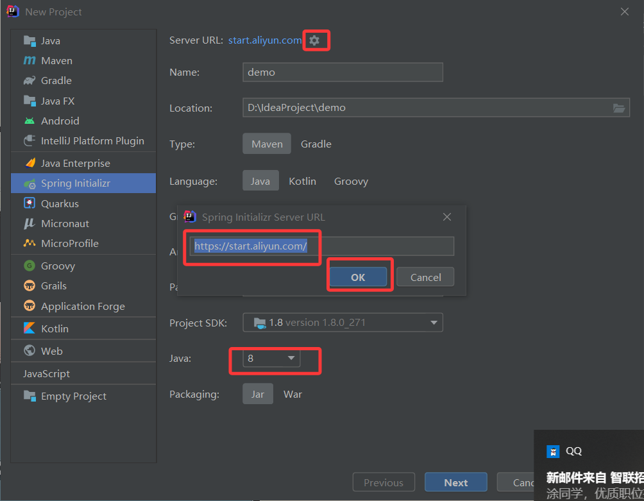
Task: Open server URL settings gear icon
Action: point(314,40)
